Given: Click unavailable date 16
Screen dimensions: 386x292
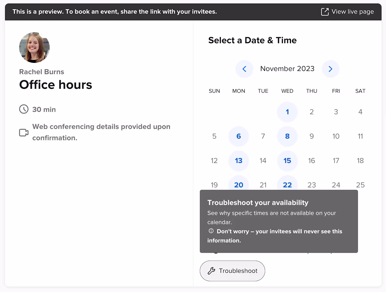Looking at the screenshot, I should point(312,161).
